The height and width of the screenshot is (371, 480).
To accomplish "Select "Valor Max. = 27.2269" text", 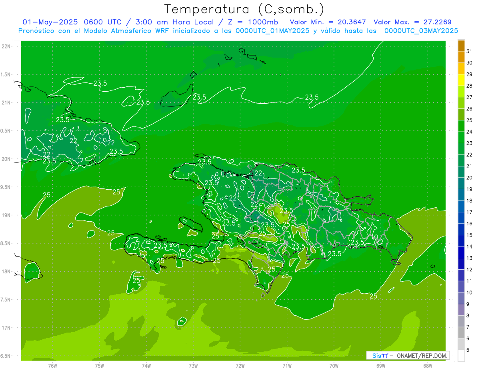I will coord(412,22).
